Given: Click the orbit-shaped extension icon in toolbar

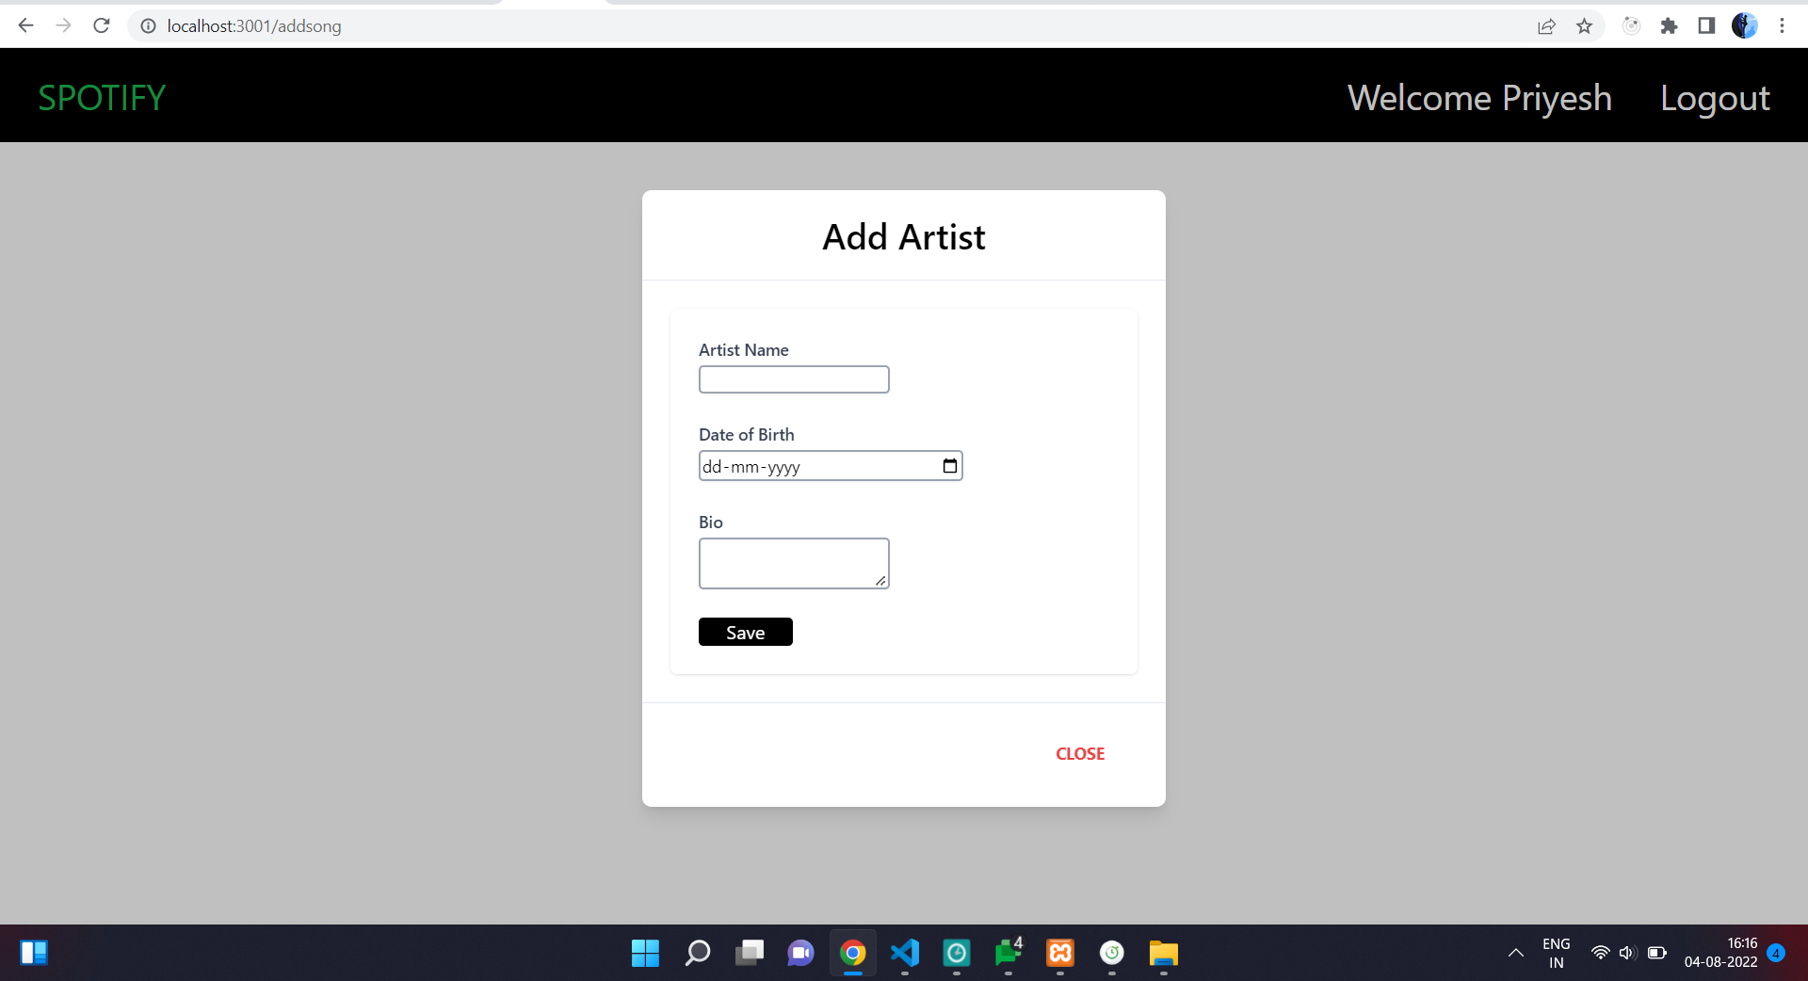Looking at the screenshot, I should coord(1630,25).
